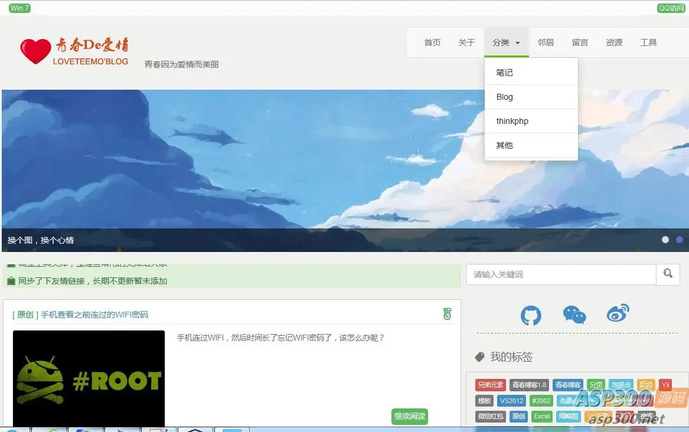689x432 pixels.
Task: Click the green medal icon on post
Action: click(448, 314)
